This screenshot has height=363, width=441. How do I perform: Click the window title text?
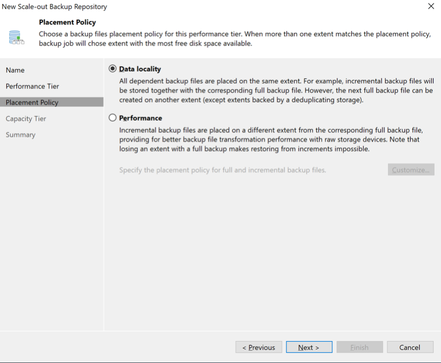(x=55, y=7)
